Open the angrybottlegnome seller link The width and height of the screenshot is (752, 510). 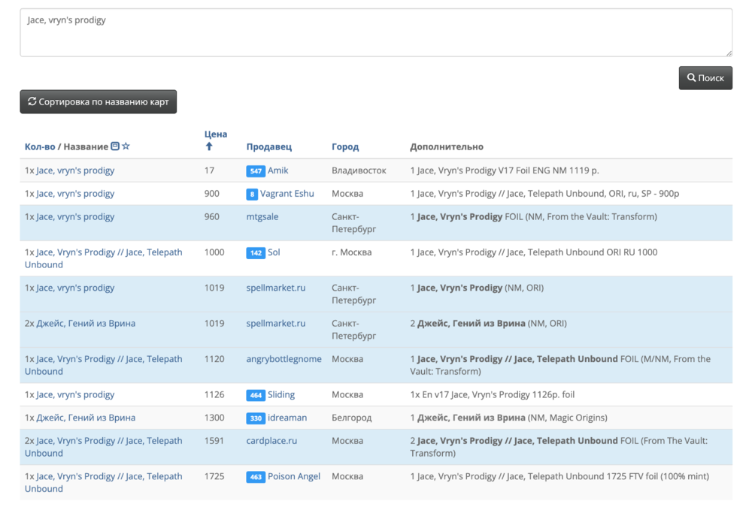(x=284, y=359)
